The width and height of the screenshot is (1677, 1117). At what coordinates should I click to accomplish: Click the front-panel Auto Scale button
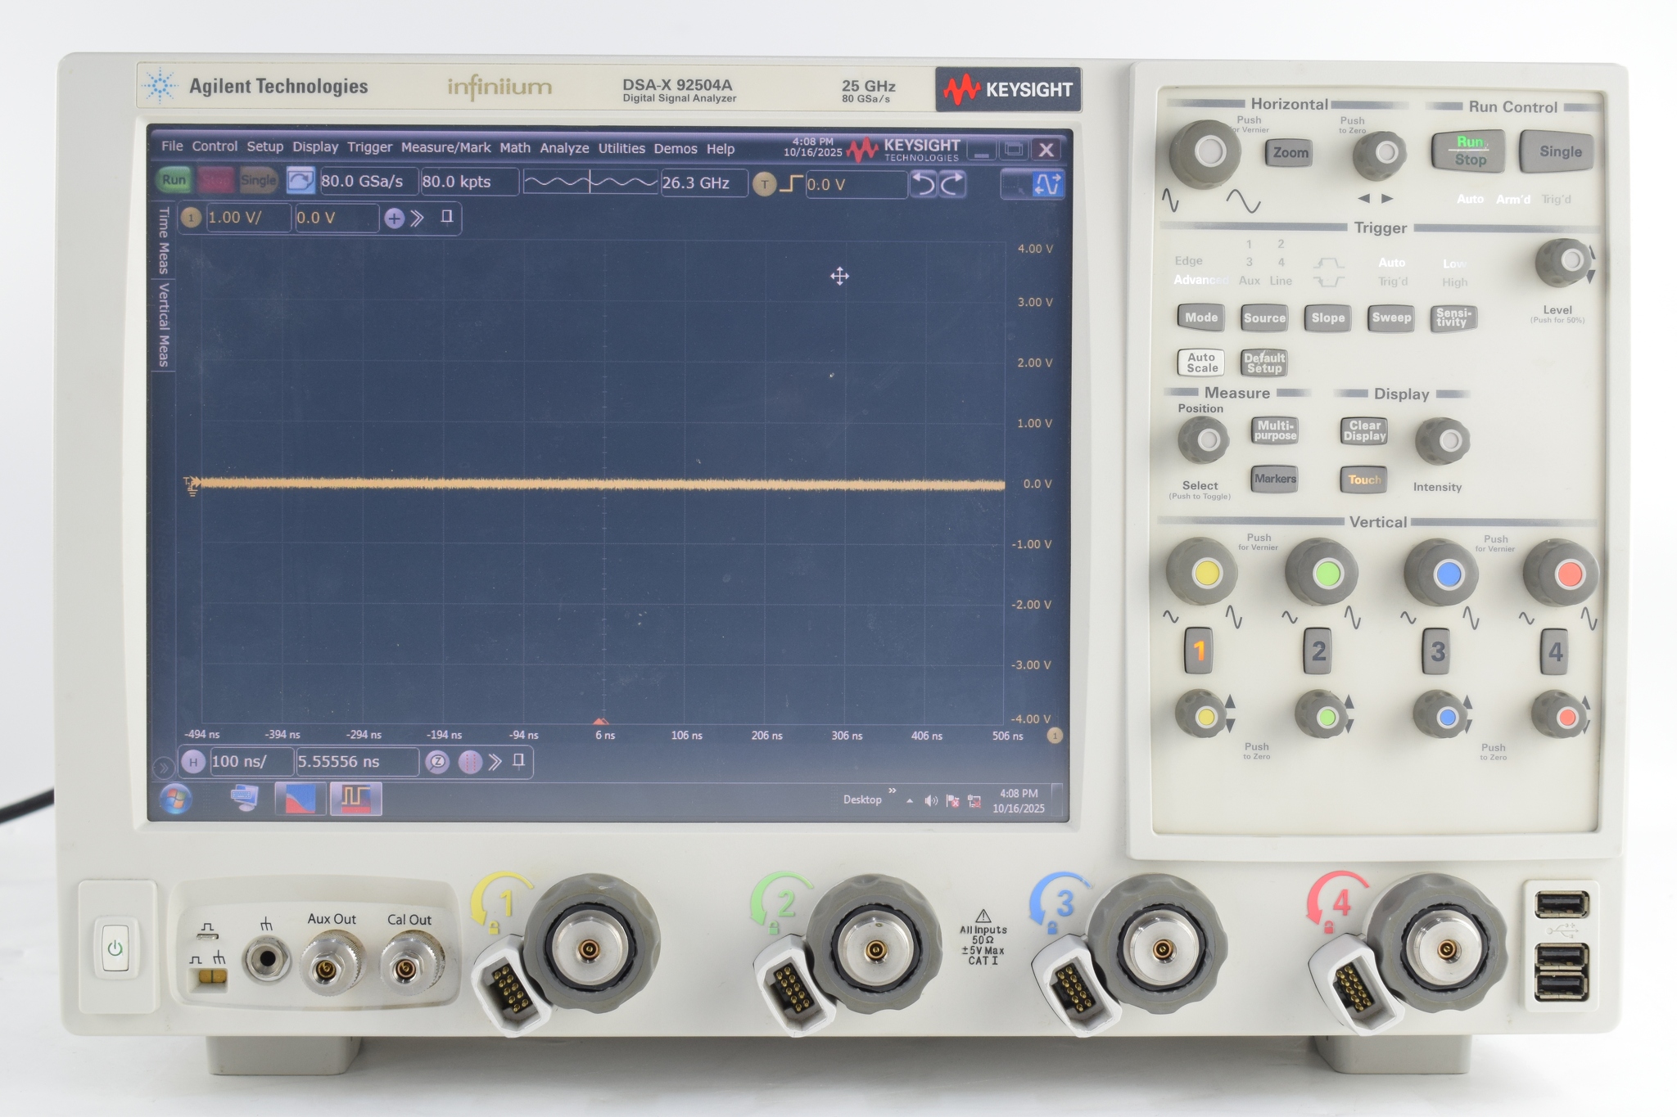point(1201,363)
